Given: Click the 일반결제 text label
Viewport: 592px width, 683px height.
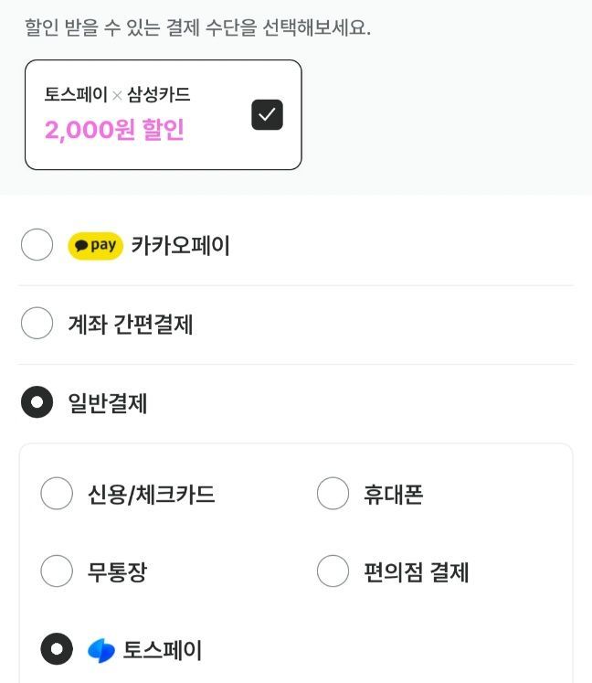Looking at the screenshot, I should tap(107, 403).
